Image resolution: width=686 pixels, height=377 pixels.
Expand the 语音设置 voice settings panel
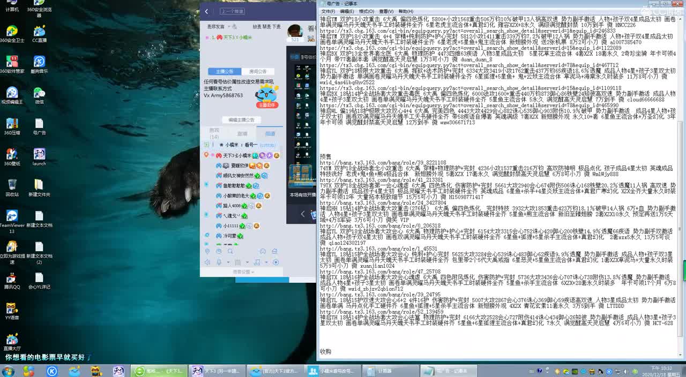[244, 272]
